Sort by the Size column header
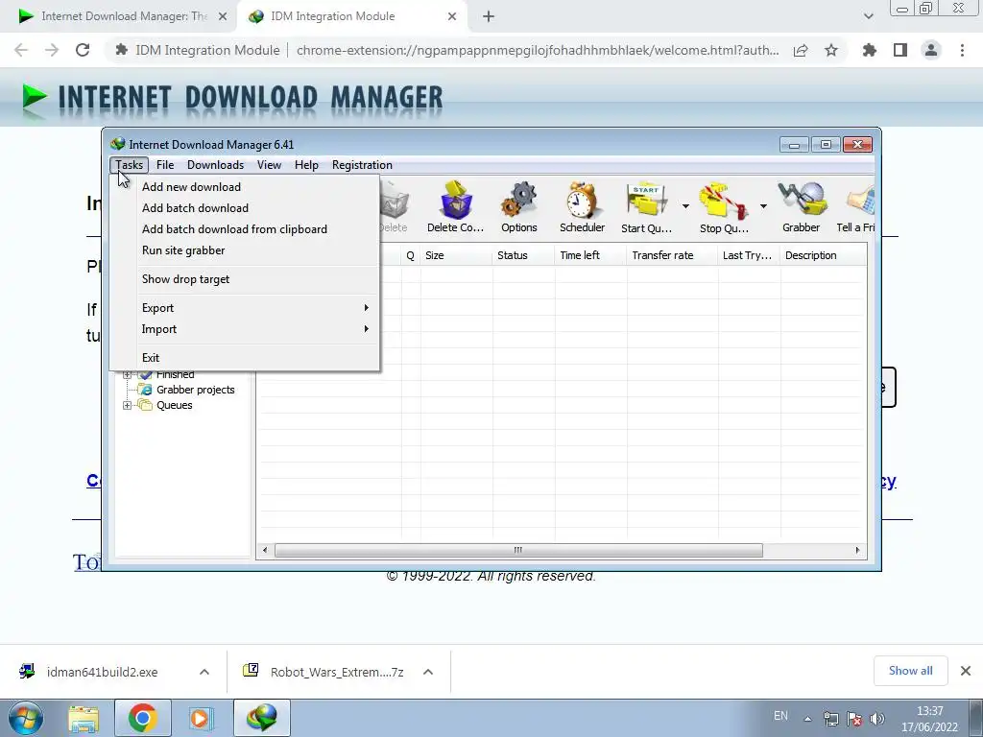This screenshot has width=983, height=737. [x=456, y=255]
